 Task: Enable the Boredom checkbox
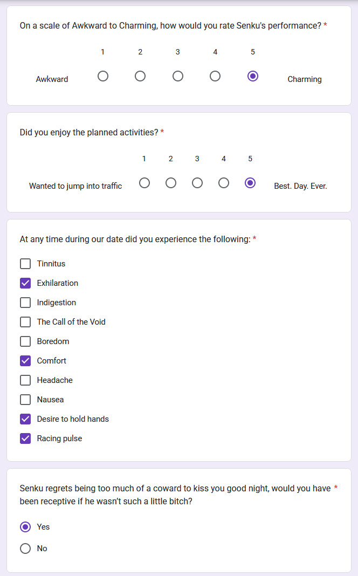tap(25, 341)
